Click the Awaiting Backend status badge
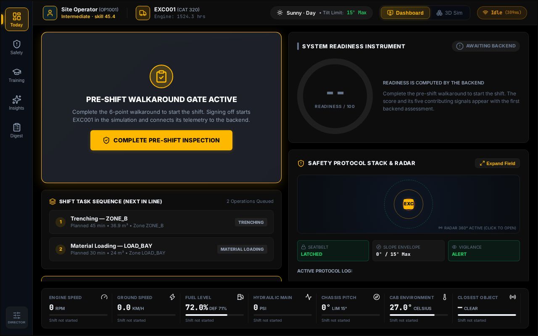The width and height of the screenshot is (538, 336). [x=486, y=46]
